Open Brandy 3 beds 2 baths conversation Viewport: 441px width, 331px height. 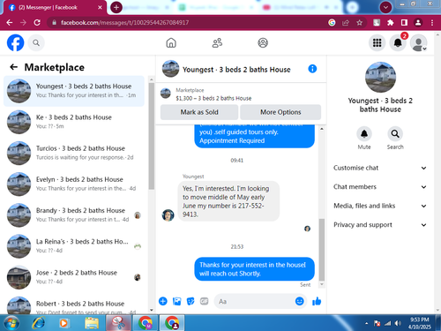tap(74, 215)
